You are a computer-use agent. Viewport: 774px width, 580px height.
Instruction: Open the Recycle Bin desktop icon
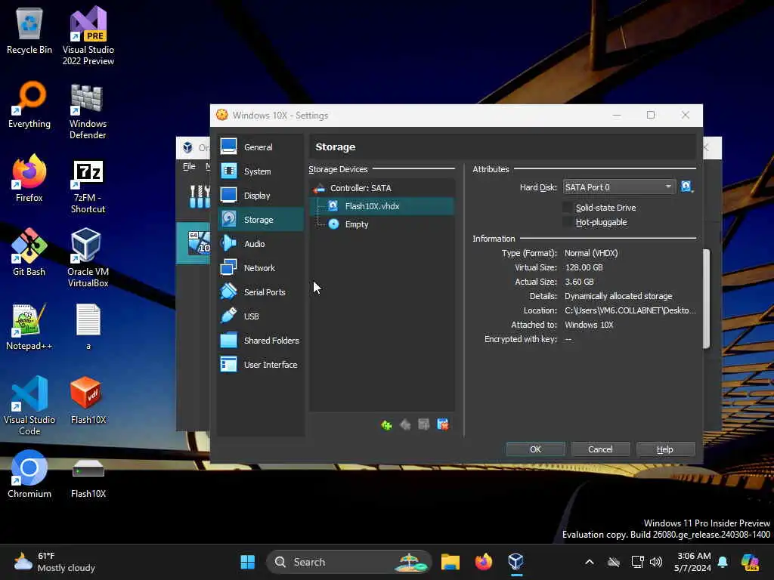click(29, 31)
